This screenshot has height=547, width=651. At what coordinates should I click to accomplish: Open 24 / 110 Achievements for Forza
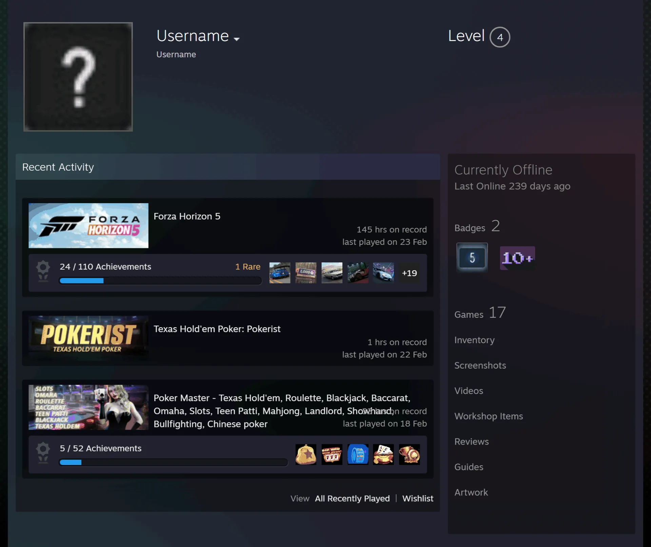click(105, 267)
